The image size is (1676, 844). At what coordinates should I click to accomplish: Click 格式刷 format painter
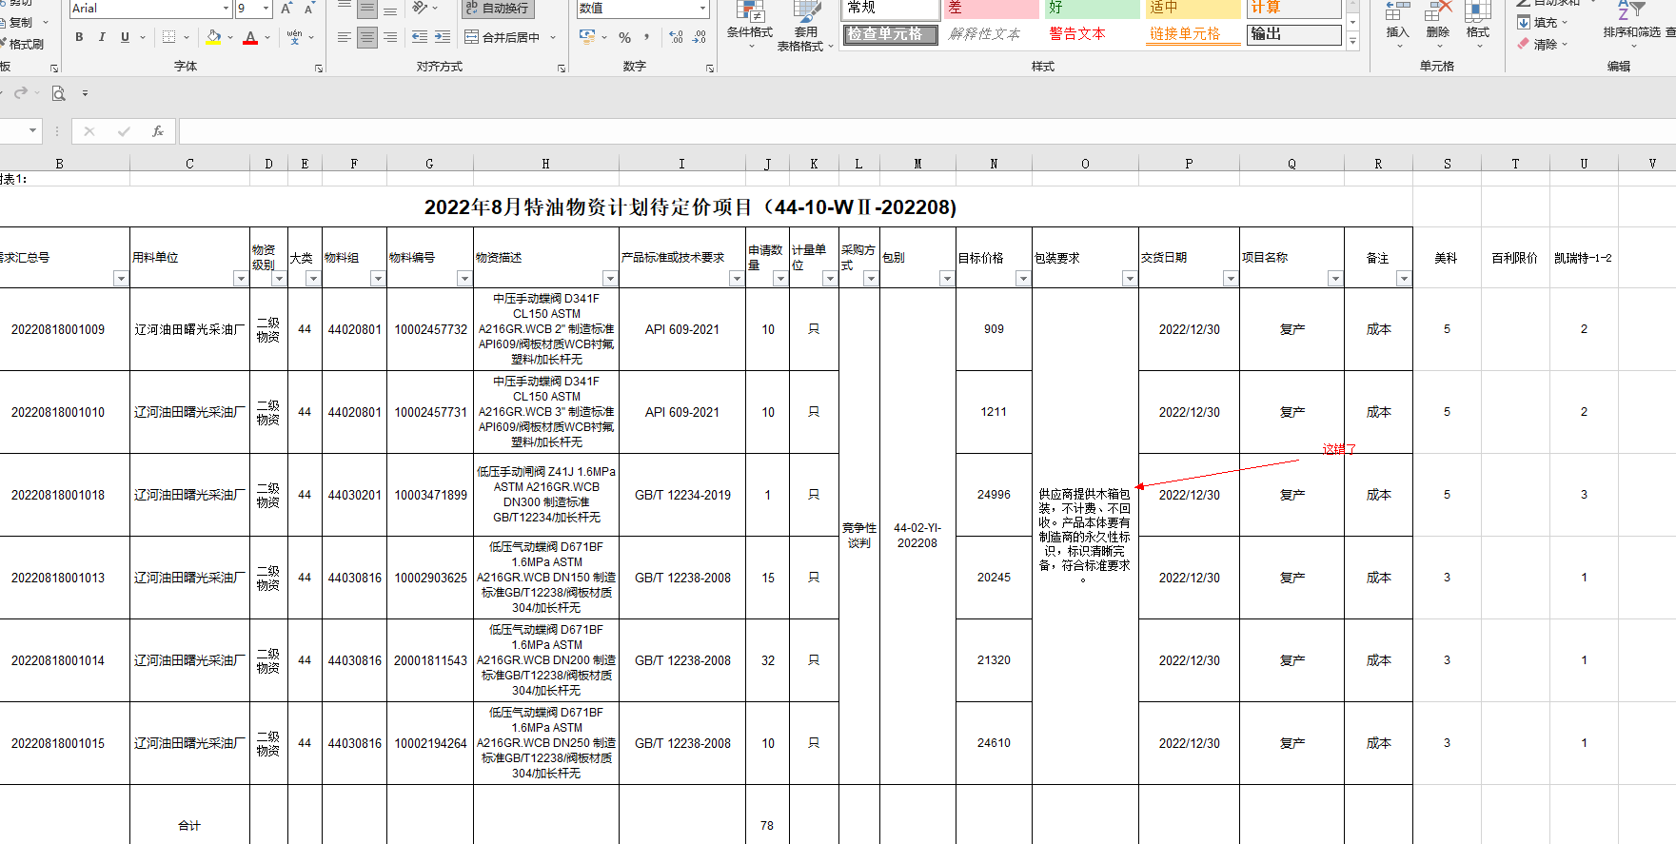pos(22,44)
